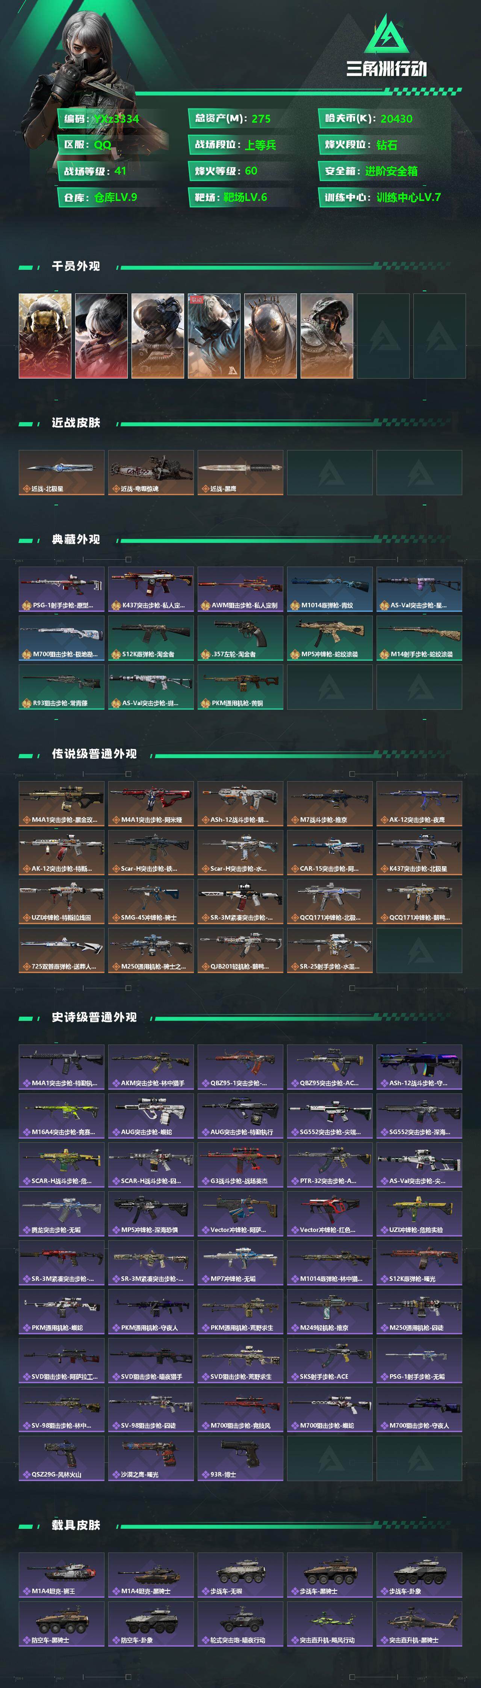Open the 近战-北极星 melee skin
This screenshot has width=481, height=1688.
[x=62, y=473]
